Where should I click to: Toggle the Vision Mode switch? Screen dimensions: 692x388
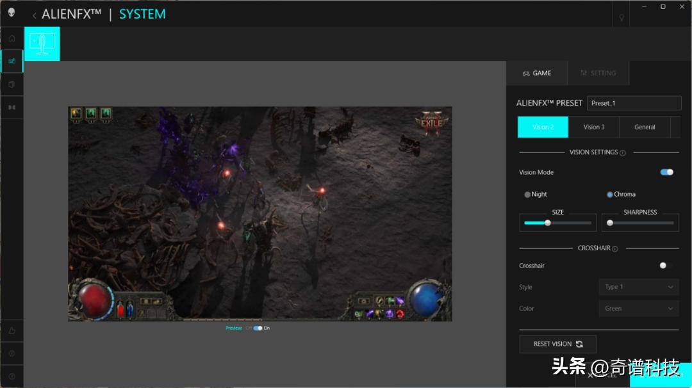pos(667,172)
